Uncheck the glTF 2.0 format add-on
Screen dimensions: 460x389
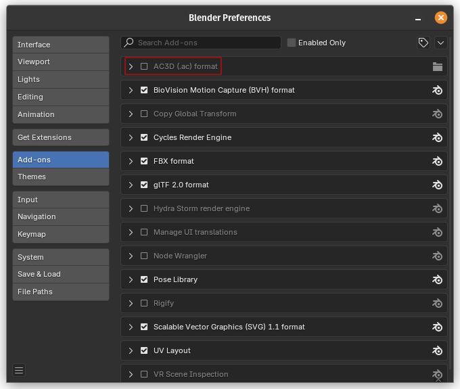point(144,185)
